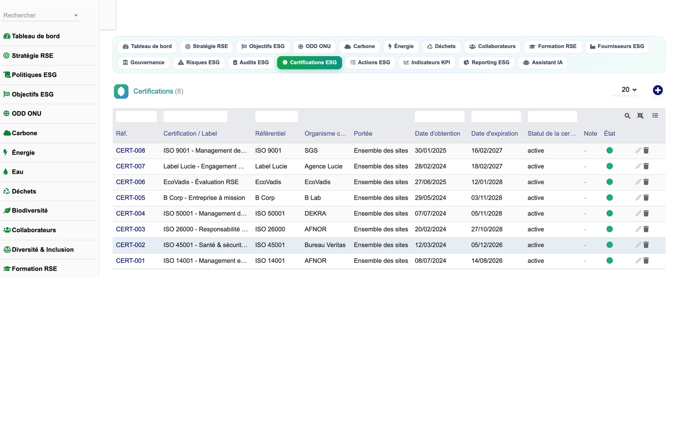Expand the Rechercher search dropdown arrow
This screenshot has height=421, width=680.
point(76,16)
